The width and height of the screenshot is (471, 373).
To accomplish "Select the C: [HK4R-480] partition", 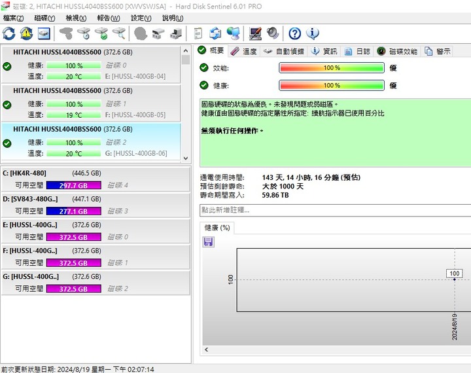I will tap(96, 179).
